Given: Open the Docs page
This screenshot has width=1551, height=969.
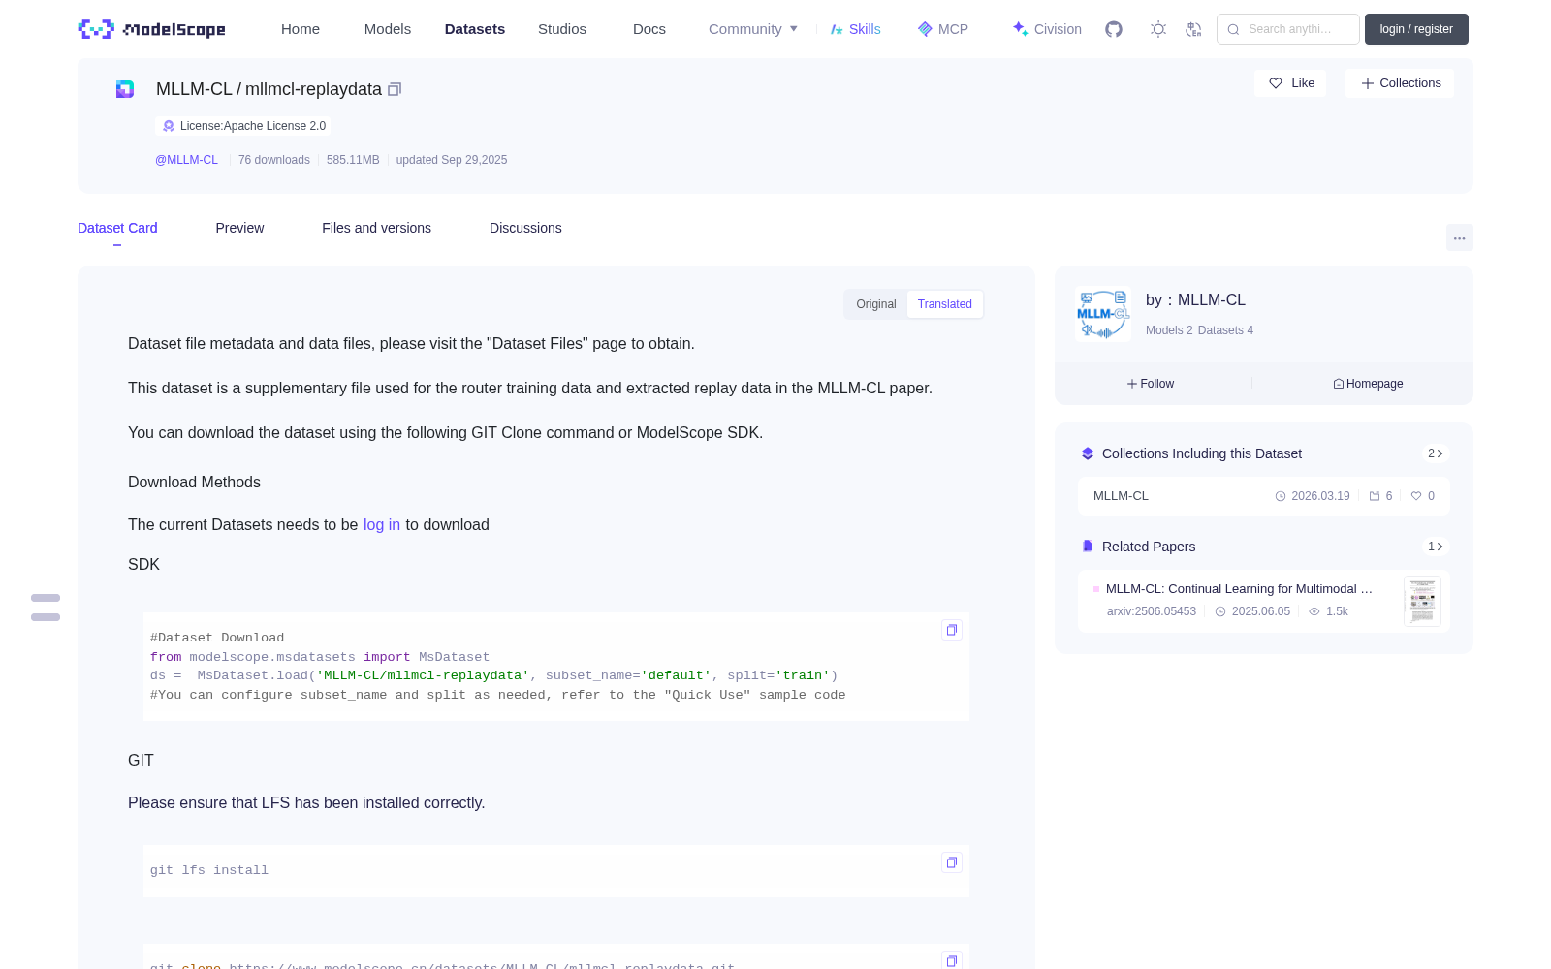Looking at the screenshot, I should coord(649,29).
